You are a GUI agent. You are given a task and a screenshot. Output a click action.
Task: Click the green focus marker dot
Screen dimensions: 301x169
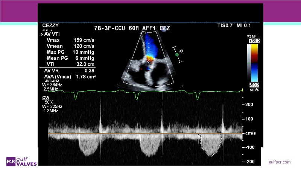(177, 55)
